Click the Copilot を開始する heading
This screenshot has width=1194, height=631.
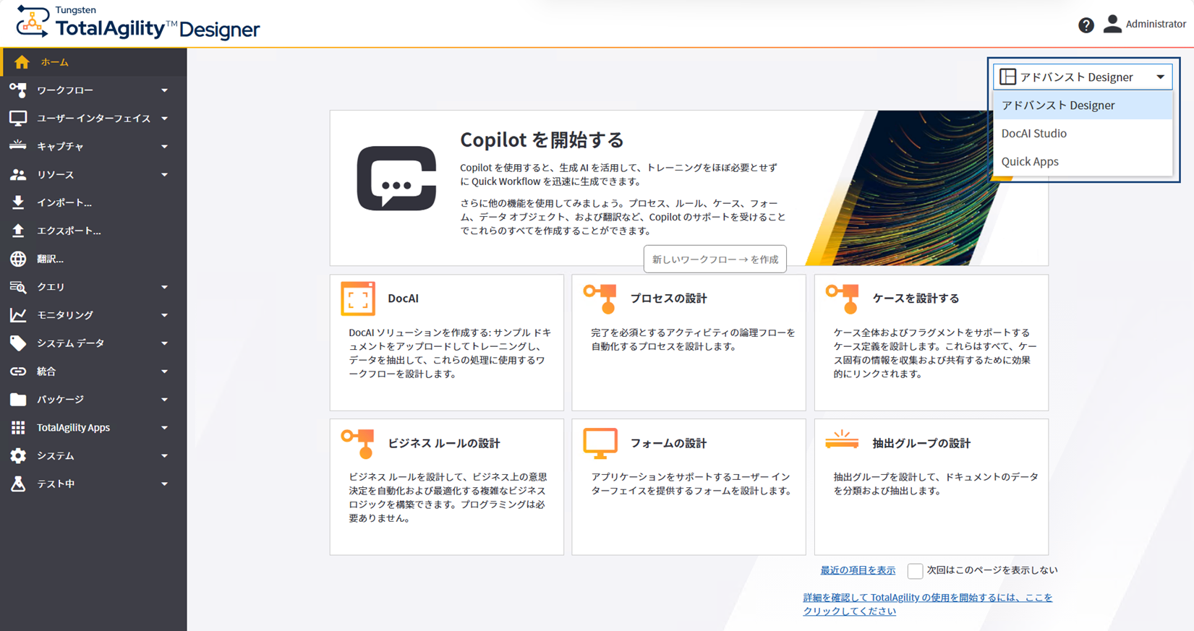pyautogui.click(x=542, y=139)
